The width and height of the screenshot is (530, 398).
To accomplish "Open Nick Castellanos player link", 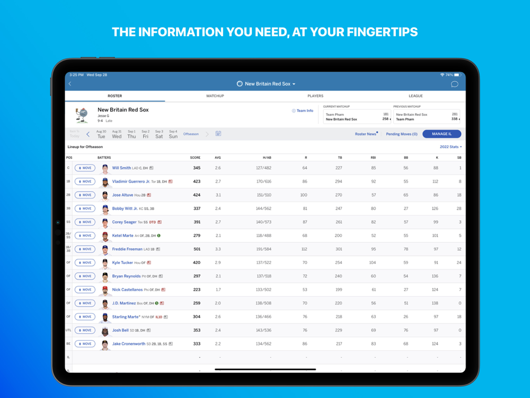I will (x=127, y=290).
